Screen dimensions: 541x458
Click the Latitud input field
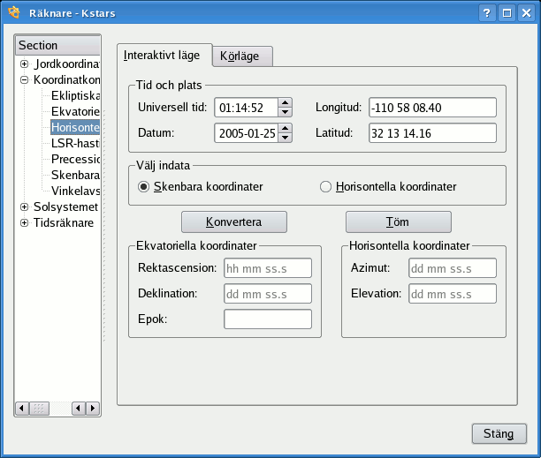pos(432,133)
